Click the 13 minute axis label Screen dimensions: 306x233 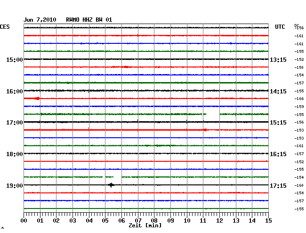[236, 221]
